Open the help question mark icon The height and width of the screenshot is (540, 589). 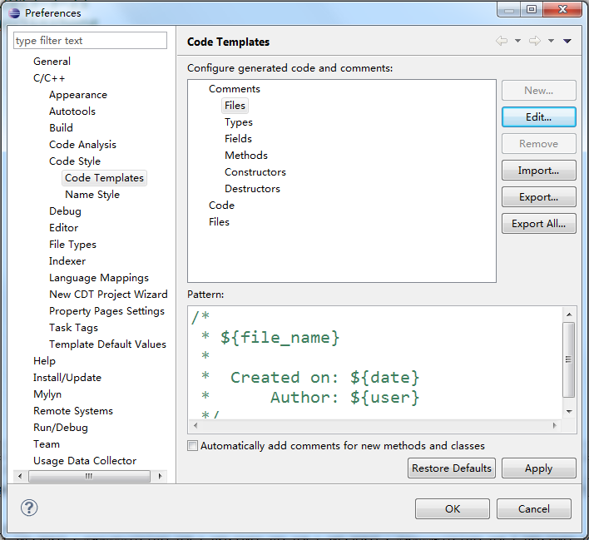point(29,508)
